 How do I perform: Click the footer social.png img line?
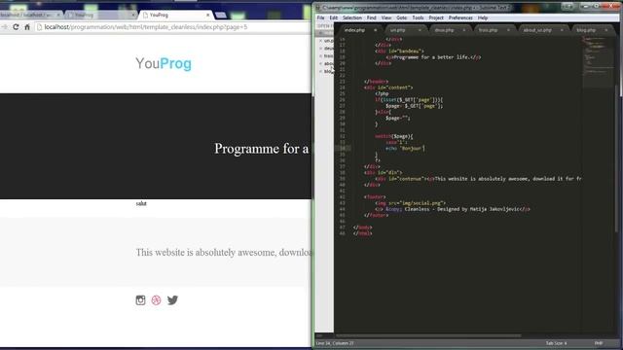coord(410,203)
